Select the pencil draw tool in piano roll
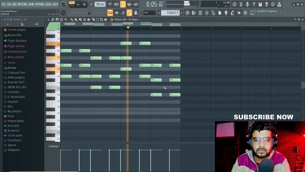The width and height of the screenshot is (305, 172). pos(72,20)
